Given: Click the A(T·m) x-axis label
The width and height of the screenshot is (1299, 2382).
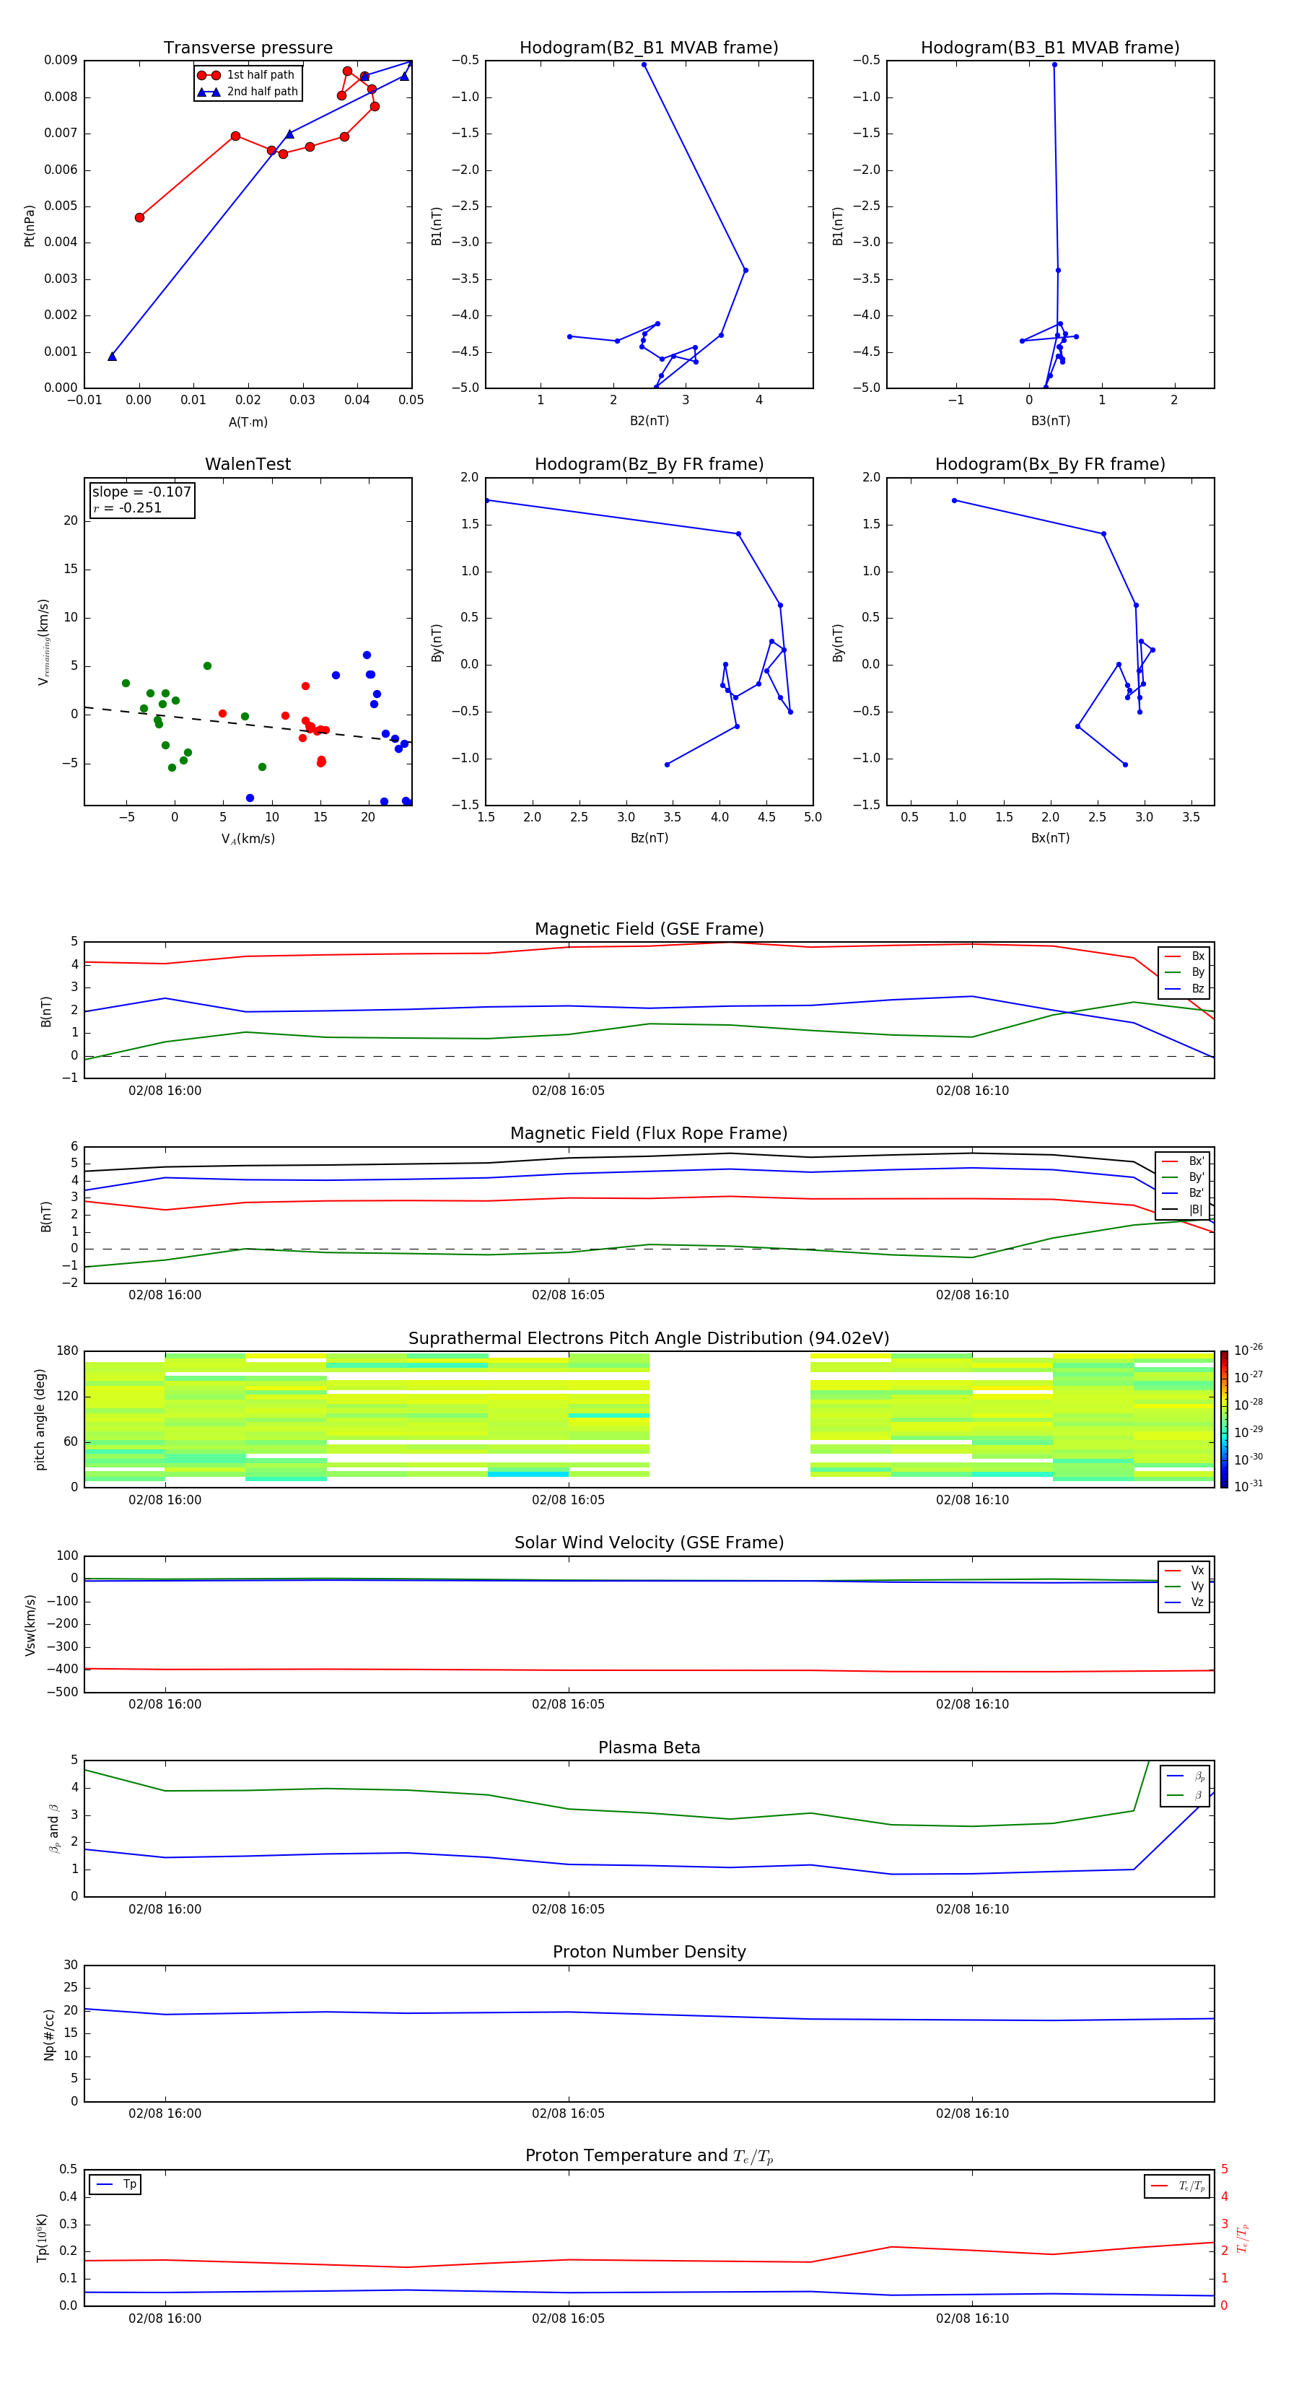Looking at the screenshot, I should (248, 422).
